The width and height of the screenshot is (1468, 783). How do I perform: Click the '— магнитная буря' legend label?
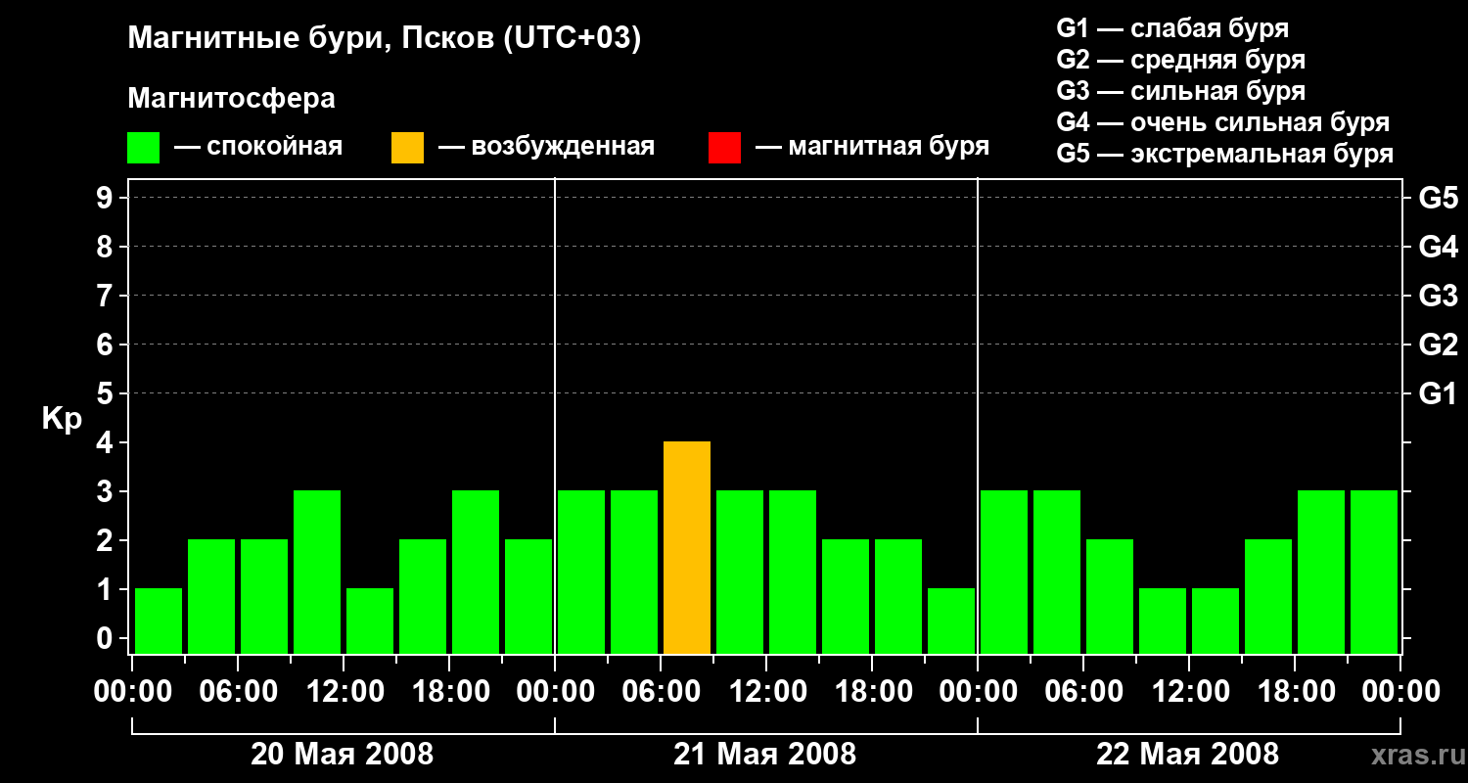pos(872,147)
